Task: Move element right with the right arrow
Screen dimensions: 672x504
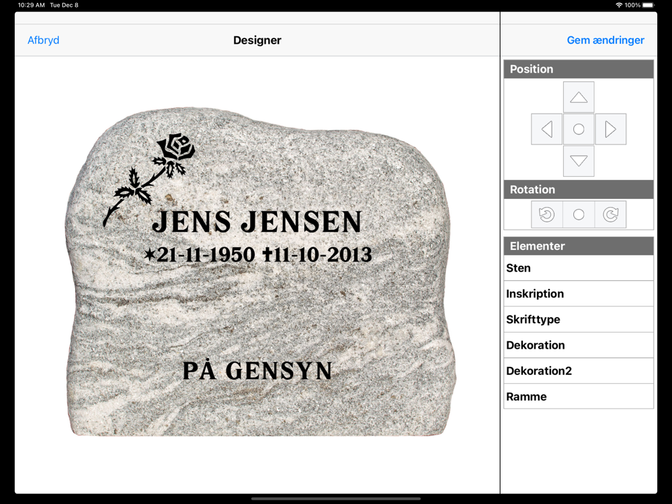Action: (x=610, y=129)
